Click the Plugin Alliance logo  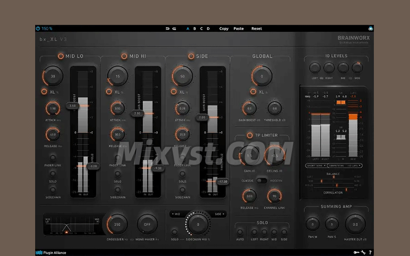(51, 253)
